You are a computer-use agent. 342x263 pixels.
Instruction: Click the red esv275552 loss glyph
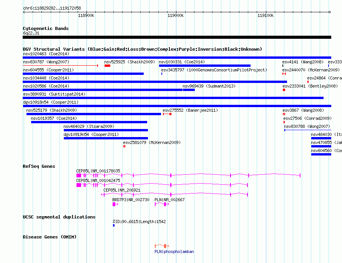(x=167, y=114)
